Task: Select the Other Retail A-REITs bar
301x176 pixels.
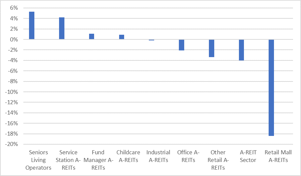Action: [x=212, y=48]
